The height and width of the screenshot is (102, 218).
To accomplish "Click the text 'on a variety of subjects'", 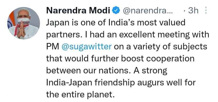I will pos(161,47).
